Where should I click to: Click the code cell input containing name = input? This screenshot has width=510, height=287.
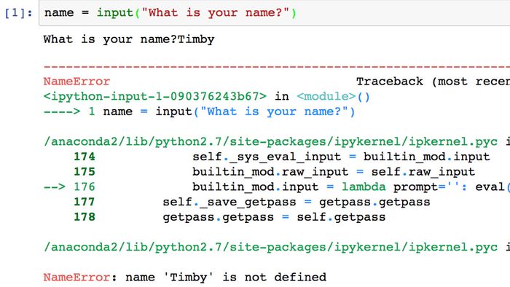tap(274, 13)
